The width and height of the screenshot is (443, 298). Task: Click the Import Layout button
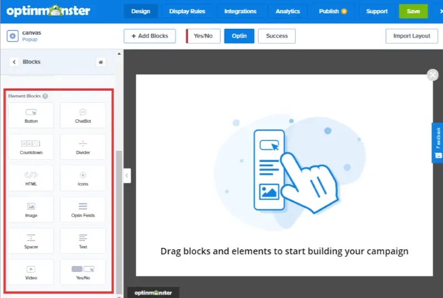tap(411, 36)
